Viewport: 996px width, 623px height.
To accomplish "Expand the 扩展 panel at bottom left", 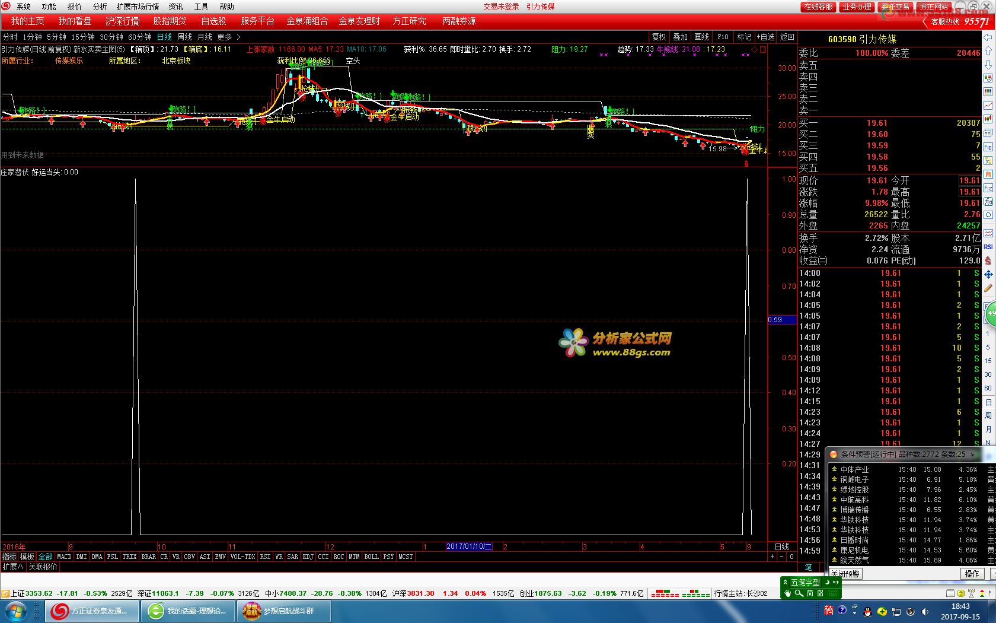I will coord(12,567).
